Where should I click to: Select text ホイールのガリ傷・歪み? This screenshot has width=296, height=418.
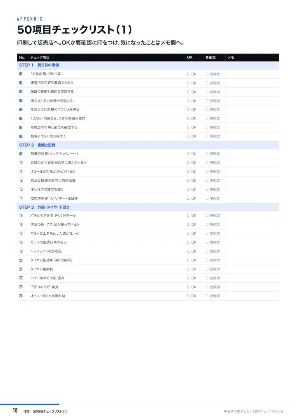tap(47, 278)
